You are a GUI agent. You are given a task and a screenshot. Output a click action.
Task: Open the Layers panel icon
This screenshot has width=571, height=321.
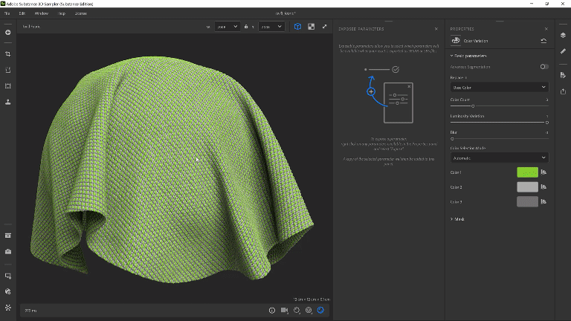pos(563,35)
